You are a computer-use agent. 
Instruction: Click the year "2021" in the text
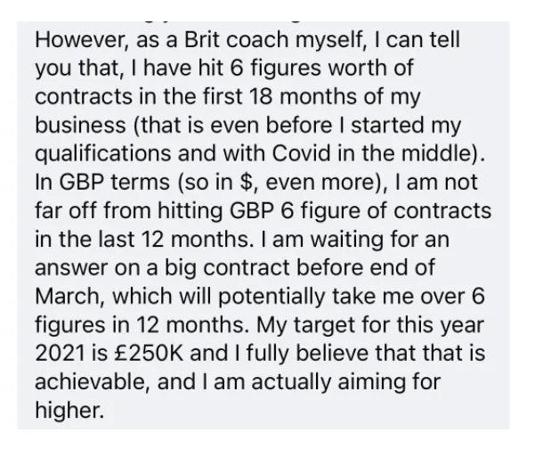61,353
